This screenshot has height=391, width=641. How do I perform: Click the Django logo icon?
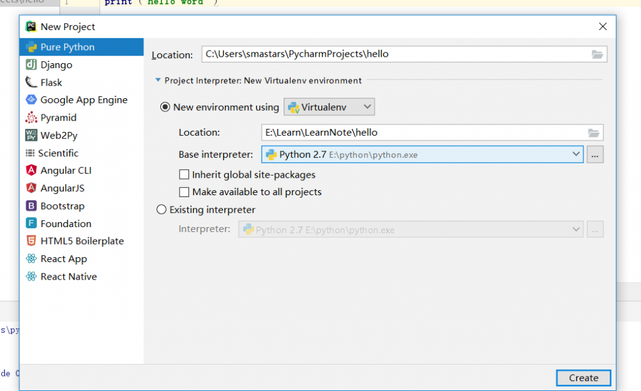point(31,64)
